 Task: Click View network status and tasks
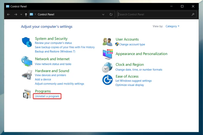(53, 64)
